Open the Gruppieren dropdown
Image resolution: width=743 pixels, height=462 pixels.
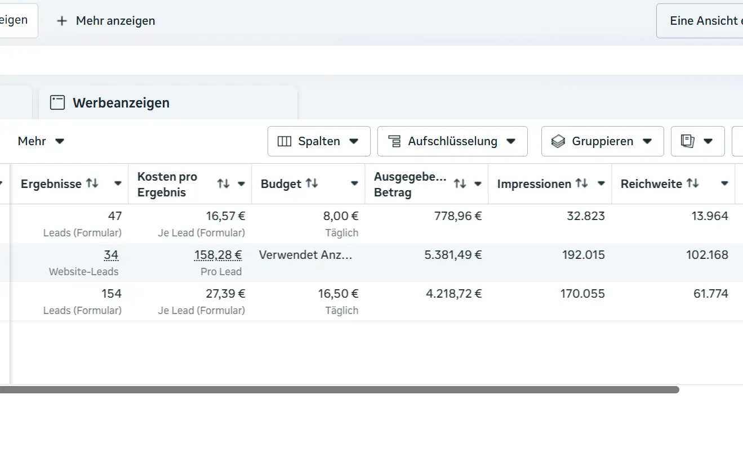click(x=602, y=141)
